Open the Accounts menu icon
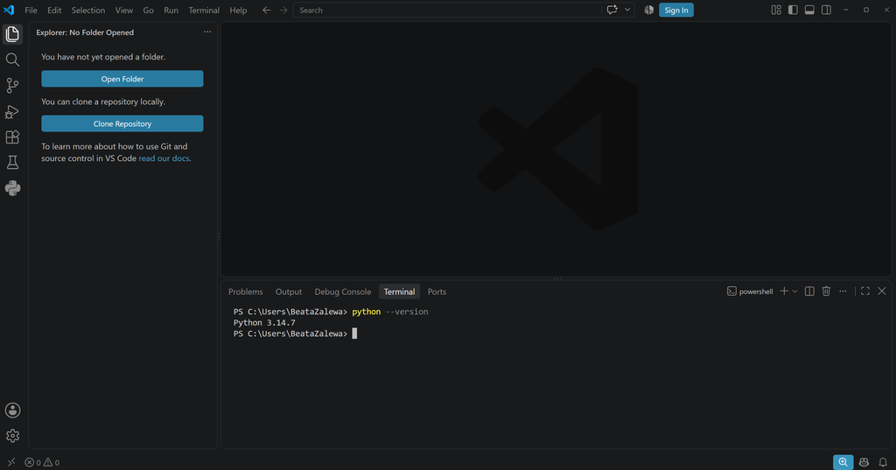Viewport: 896px width, 470px height. click(x=12, y=410)
